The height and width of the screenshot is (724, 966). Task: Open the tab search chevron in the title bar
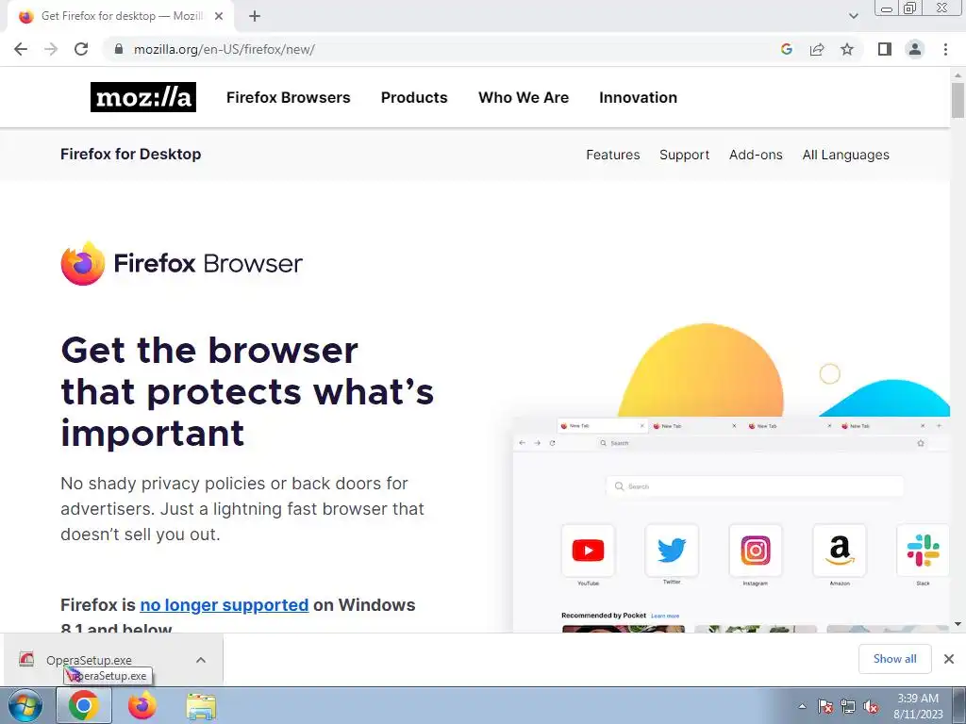tap(853, 16)
